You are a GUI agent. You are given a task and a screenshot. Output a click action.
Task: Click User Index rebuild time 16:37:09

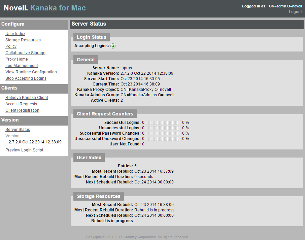tap(154, 171)
